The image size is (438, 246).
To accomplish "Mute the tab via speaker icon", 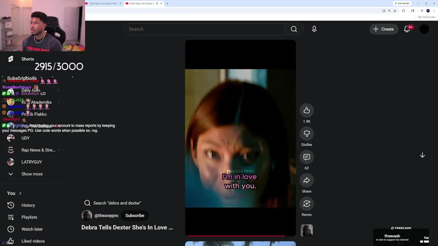I will click(x=157, y=3).
